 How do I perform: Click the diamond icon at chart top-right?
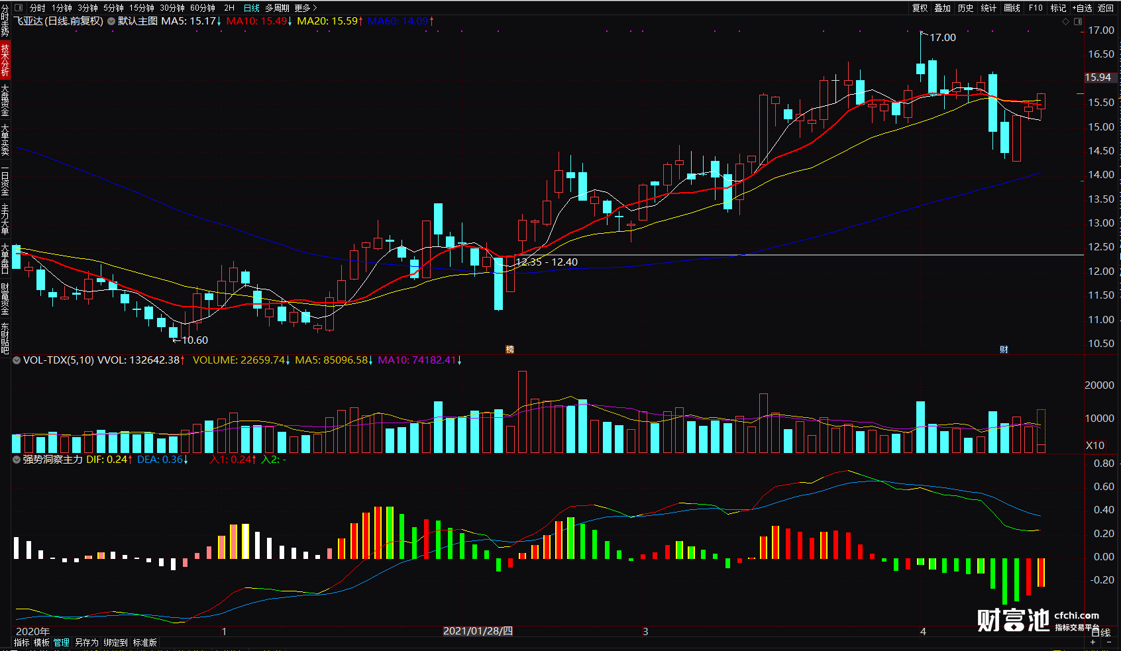pyautogui.click(x=1066, y=22)
